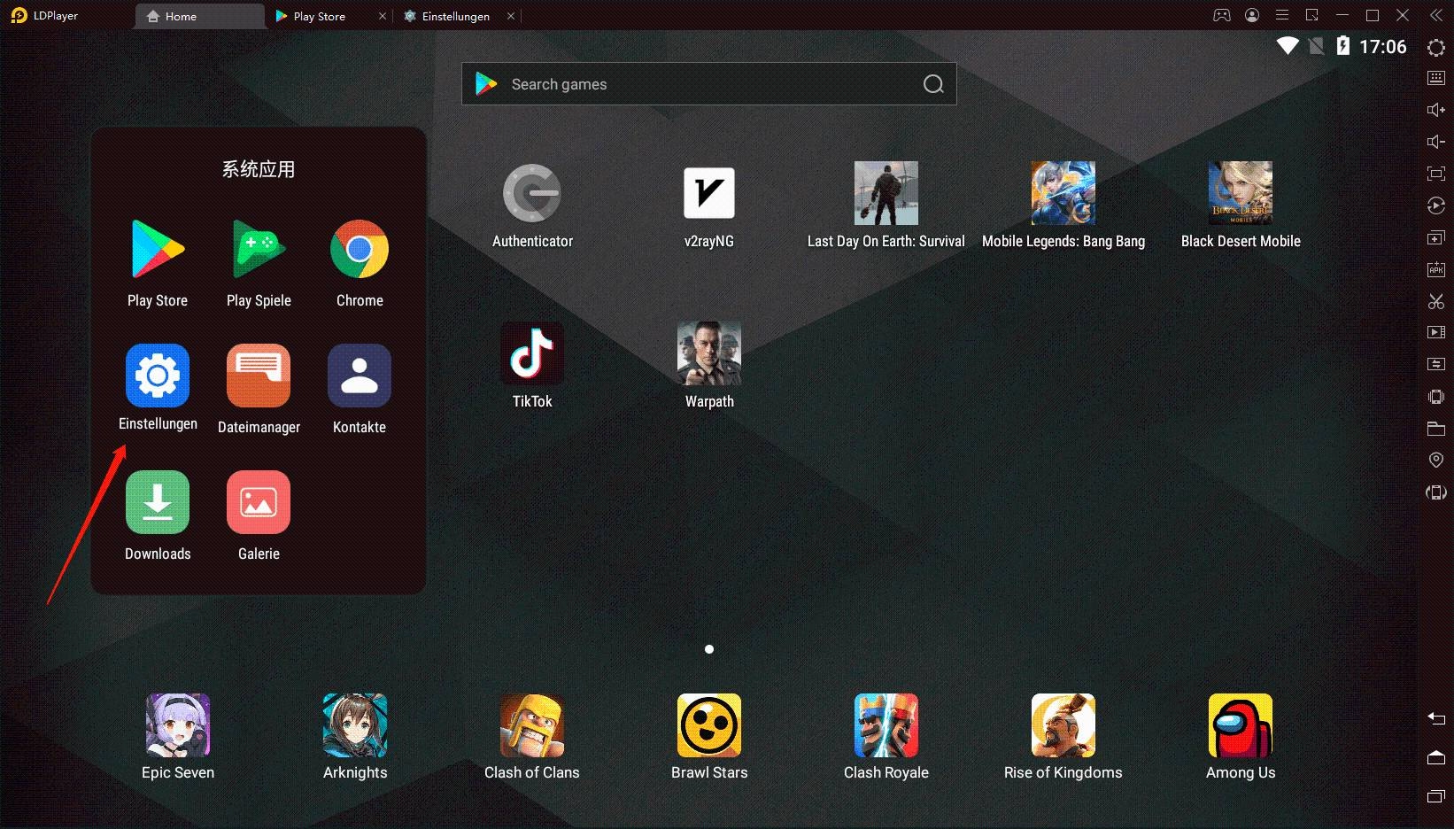Click Android back button in sidebar

coord(1436,718)
